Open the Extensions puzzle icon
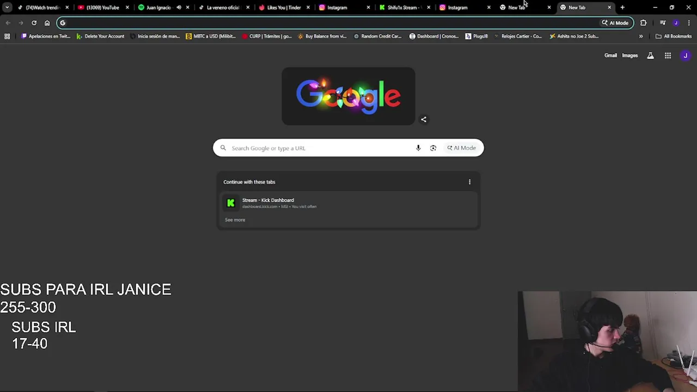This screenshot has height=392, width=697. [x=644, y=23]
